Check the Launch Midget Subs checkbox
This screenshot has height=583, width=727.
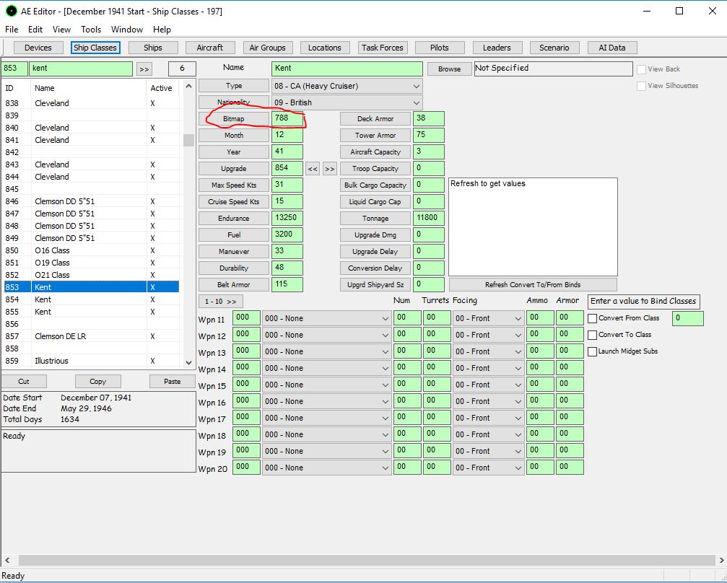592,351
